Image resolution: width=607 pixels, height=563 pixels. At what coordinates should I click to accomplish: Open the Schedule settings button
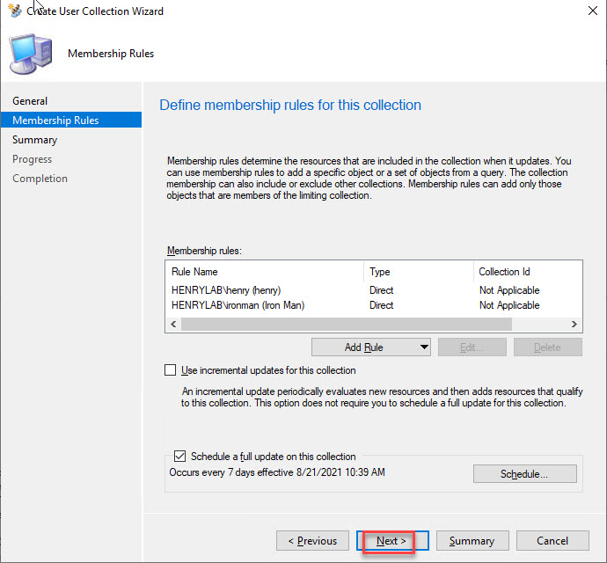click(x=524, y=474)
